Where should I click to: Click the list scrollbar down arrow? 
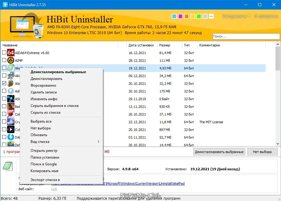[x=278, y=144]
